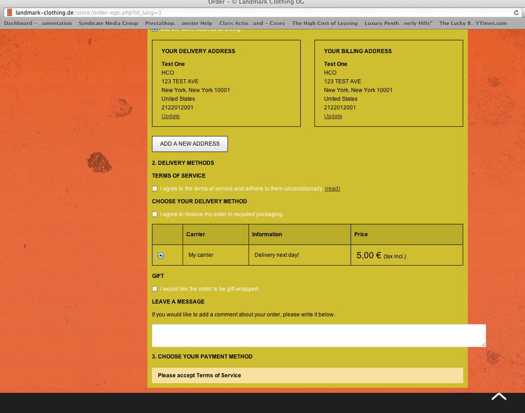Update the delivery address
Viewport: 525px width, 413px height.
click(x=171, y=116)
